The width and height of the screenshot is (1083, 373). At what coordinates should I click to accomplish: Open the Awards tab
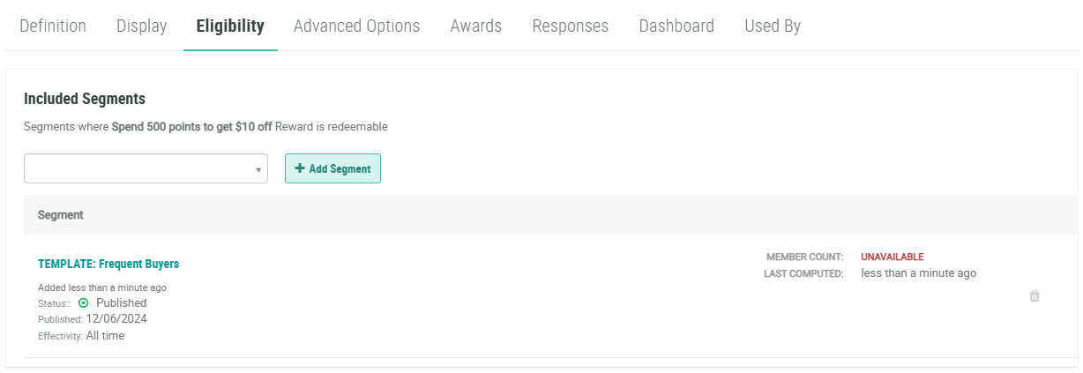pos(475,26)
